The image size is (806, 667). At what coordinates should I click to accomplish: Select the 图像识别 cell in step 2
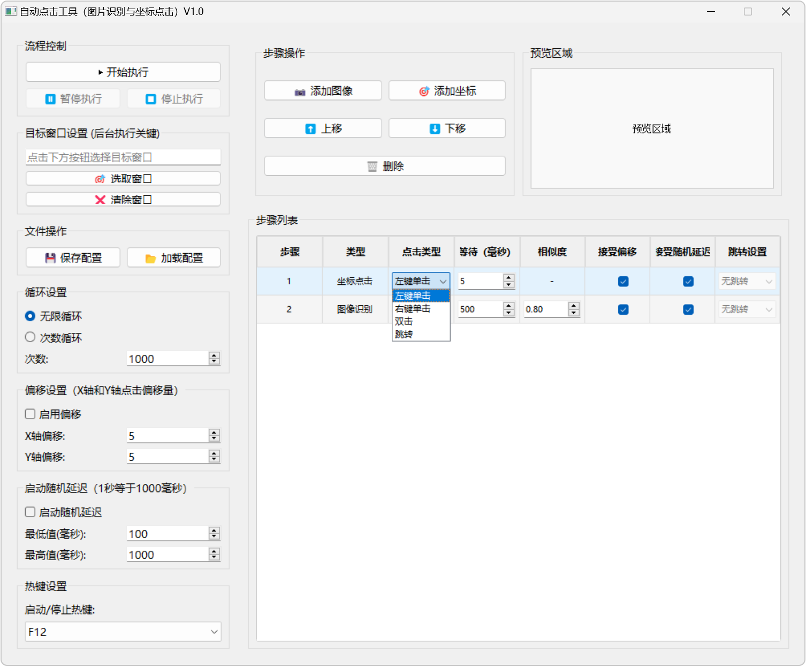(x=355, y=309)
